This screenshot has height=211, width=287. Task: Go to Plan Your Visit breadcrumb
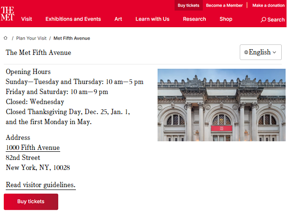32,38
